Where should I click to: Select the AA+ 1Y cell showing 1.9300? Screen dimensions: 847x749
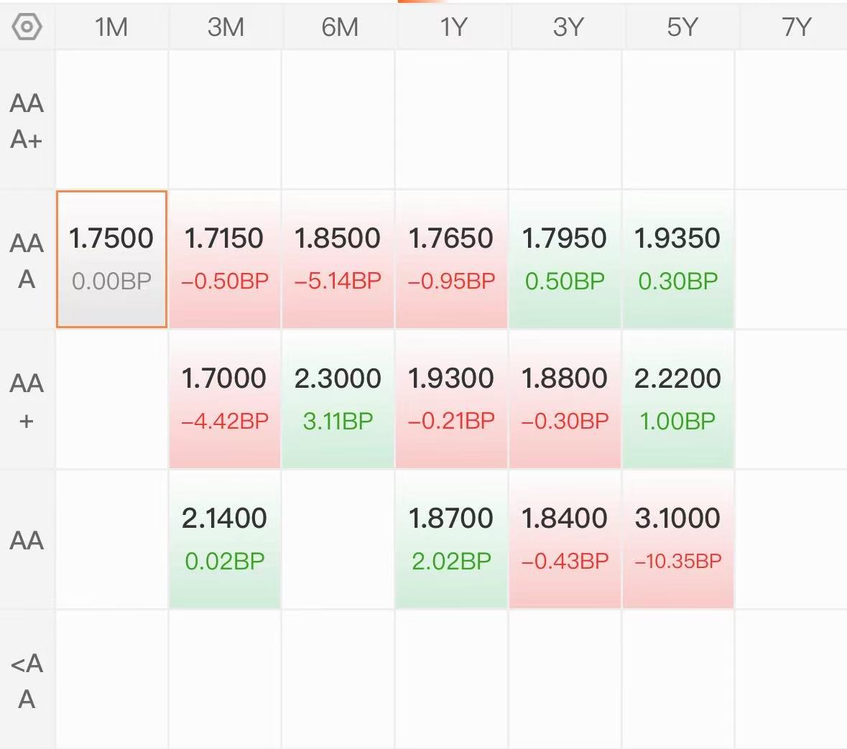[451, 399]
